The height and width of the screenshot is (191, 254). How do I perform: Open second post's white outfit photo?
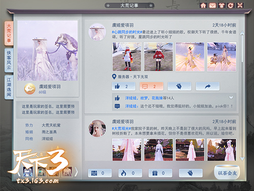158,150
